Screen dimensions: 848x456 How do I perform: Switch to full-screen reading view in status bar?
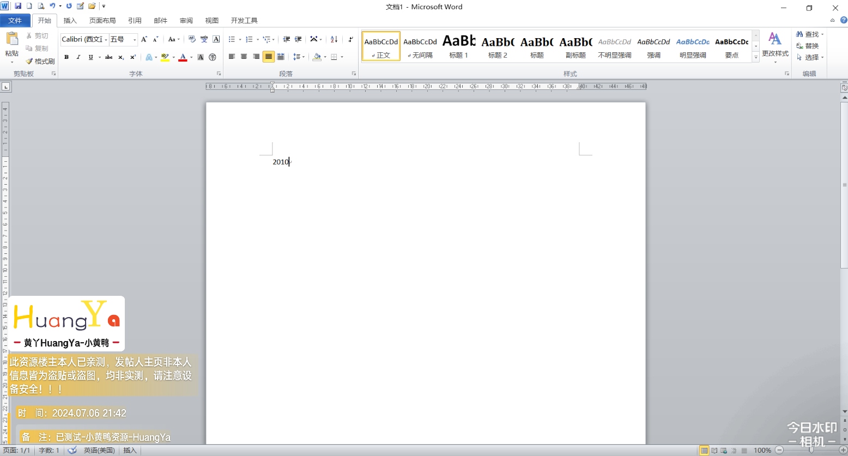(x=714, y=451)
